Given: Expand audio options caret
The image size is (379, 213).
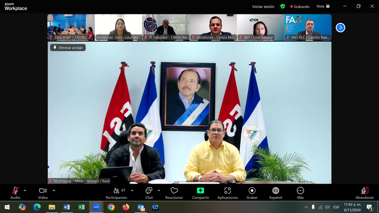Looking at the screenshot, I should coord(25,191).
